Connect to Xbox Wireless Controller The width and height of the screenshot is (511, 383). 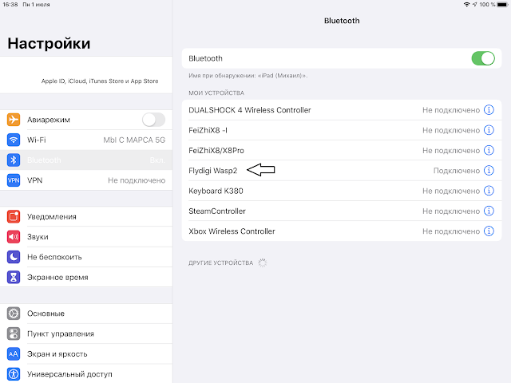(342, 231)
